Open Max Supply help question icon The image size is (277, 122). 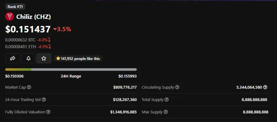(x=166, y=112)
